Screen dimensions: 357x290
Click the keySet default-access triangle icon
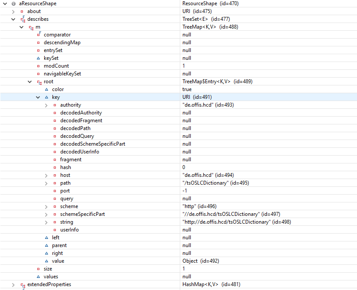(38, 59)
